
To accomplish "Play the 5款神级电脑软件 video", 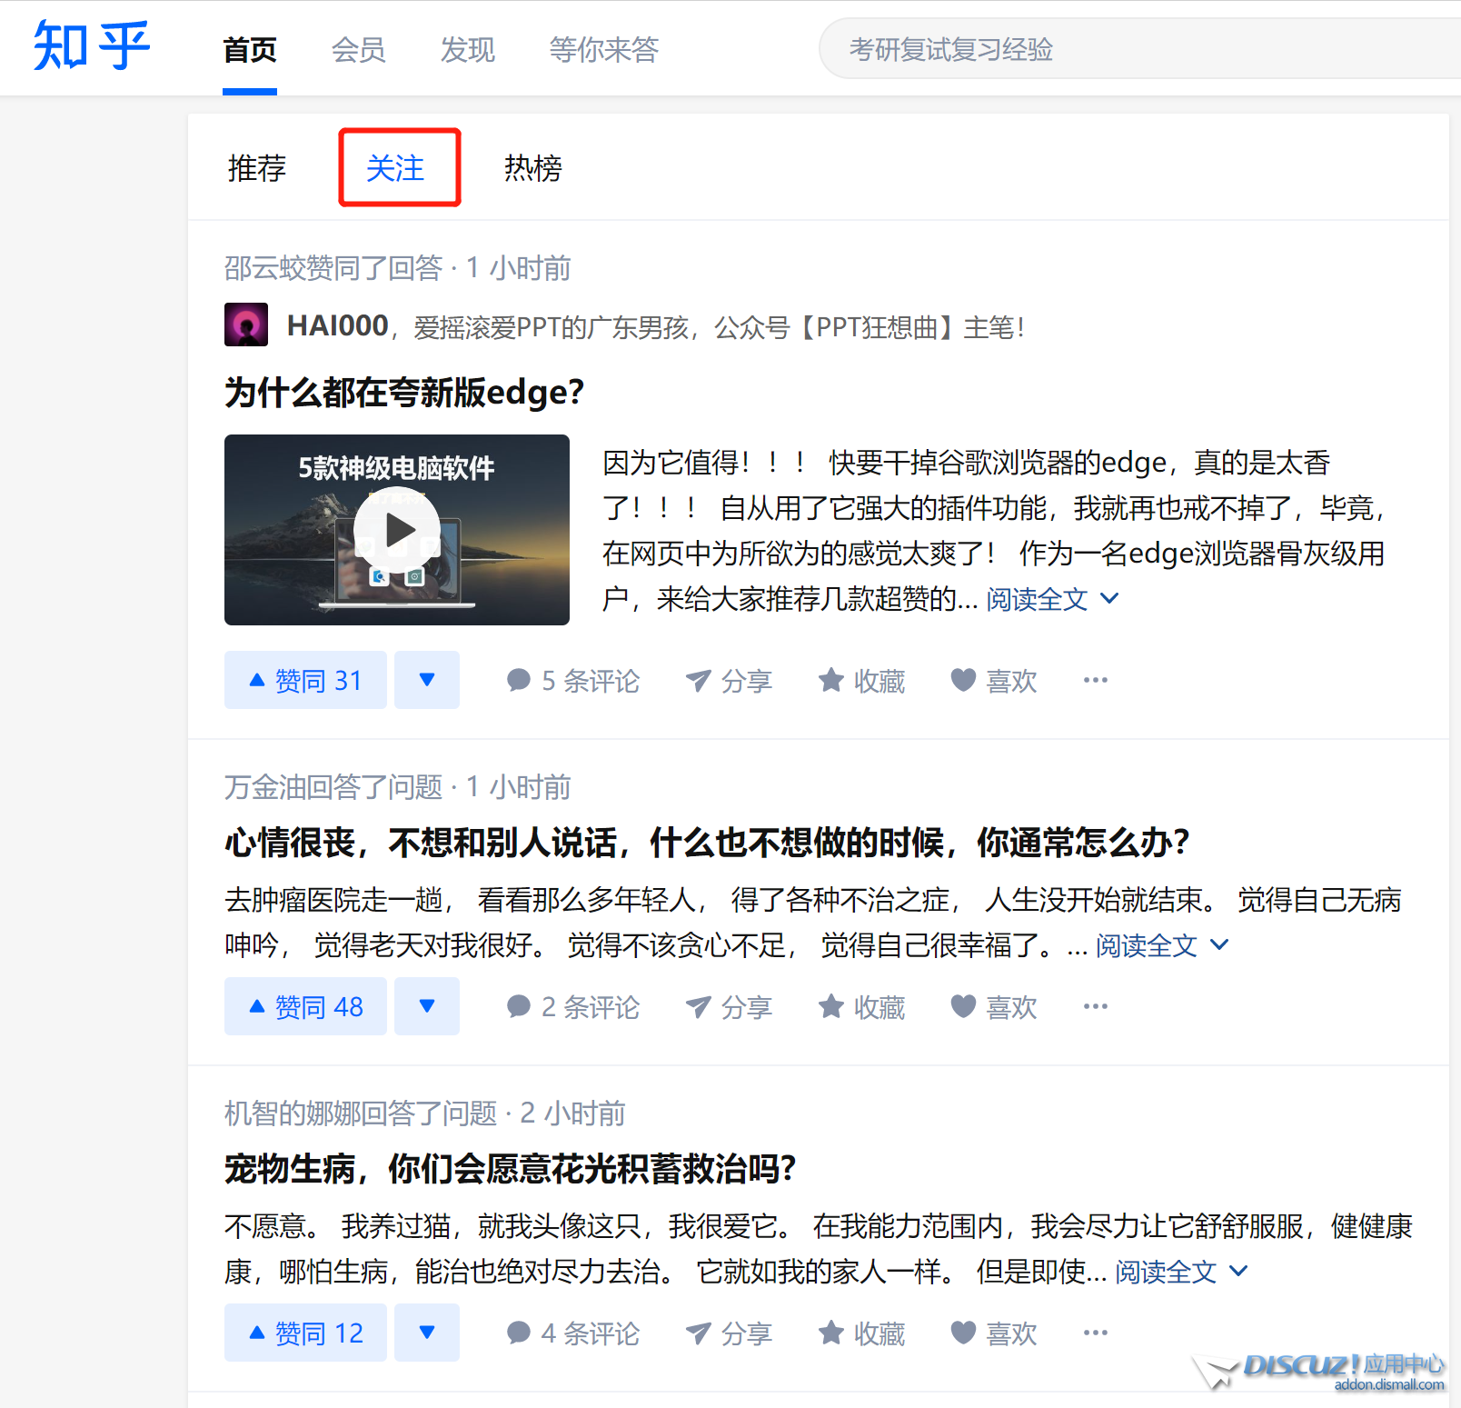I will [x=397, y=530].
